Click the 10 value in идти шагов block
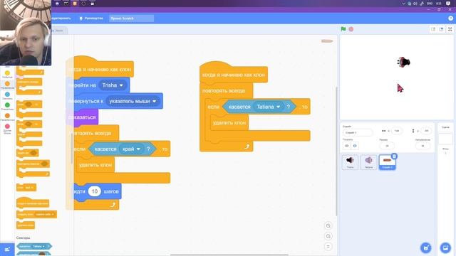 point(95,191)
